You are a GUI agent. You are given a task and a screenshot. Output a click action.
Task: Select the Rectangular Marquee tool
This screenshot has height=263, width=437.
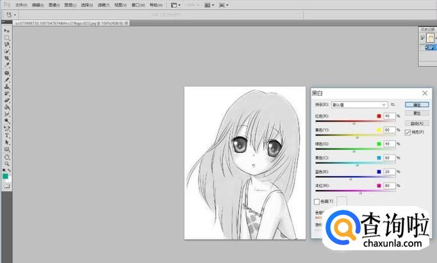7,38
